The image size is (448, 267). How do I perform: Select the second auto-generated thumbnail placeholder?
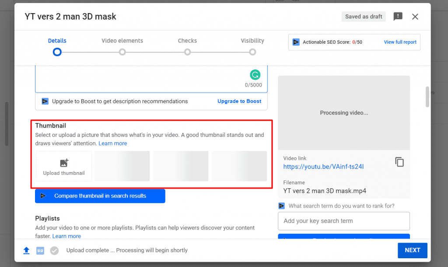tap(181, 166)
